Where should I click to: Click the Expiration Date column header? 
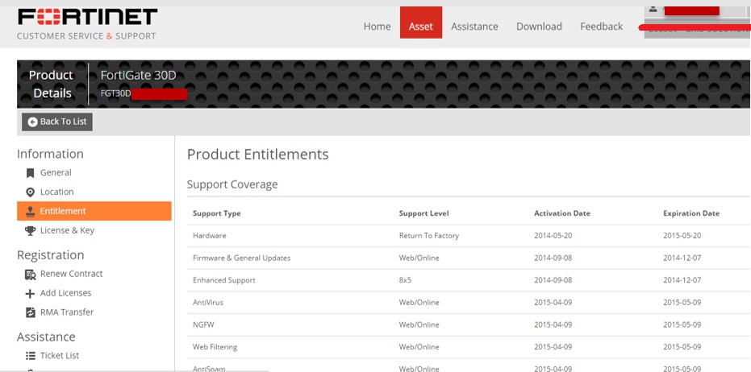pyautogui.click(x=691, y=213)
